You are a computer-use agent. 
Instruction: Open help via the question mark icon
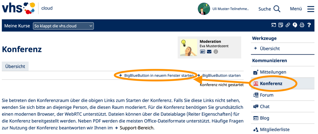click(309, 25)
